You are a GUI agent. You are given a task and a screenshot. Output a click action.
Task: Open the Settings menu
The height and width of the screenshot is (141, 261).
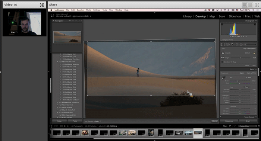tap(97, 10)
